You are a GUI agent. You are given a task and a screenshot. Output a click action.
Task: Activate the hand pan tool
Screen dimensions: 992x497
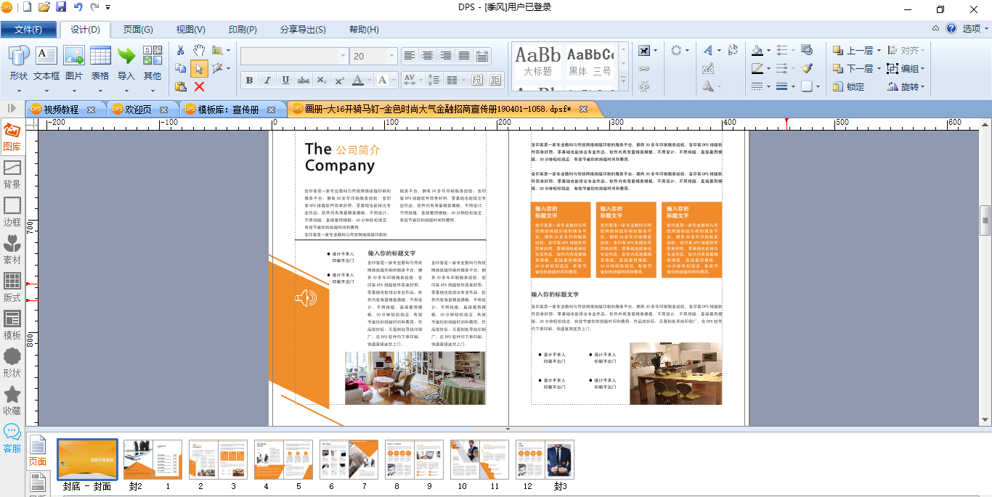click(199, 50)
